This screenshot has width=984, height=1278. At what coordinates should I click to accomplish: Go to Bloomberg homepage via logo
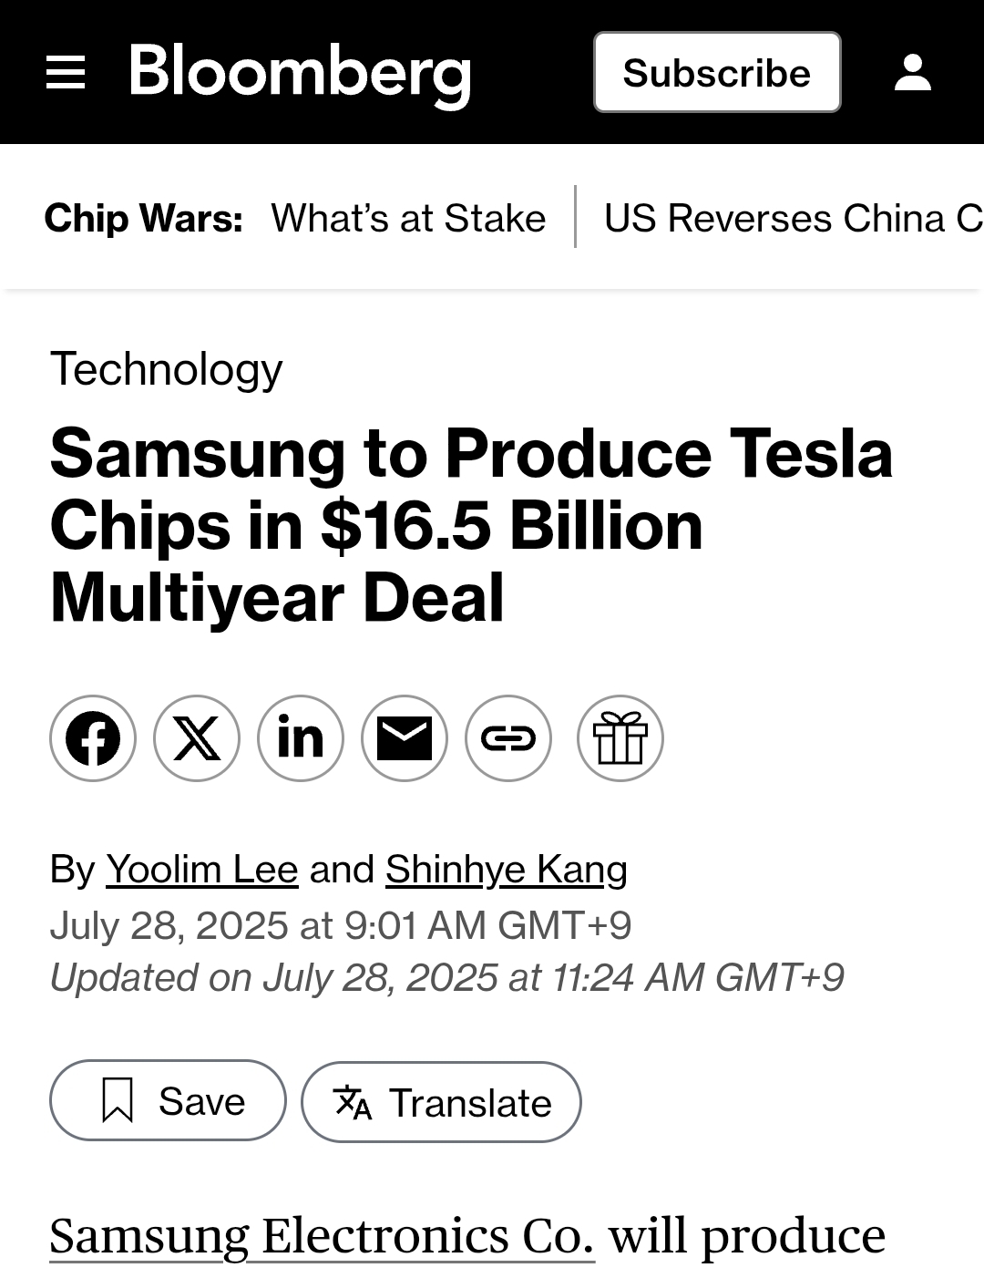point(301,73)
